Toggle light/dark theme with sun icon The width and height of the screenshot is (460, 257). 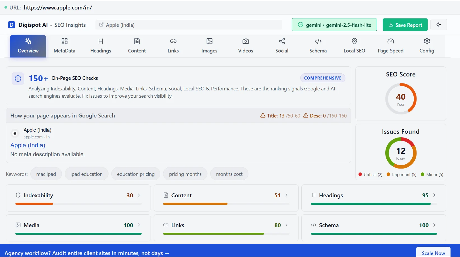(439, 25)
